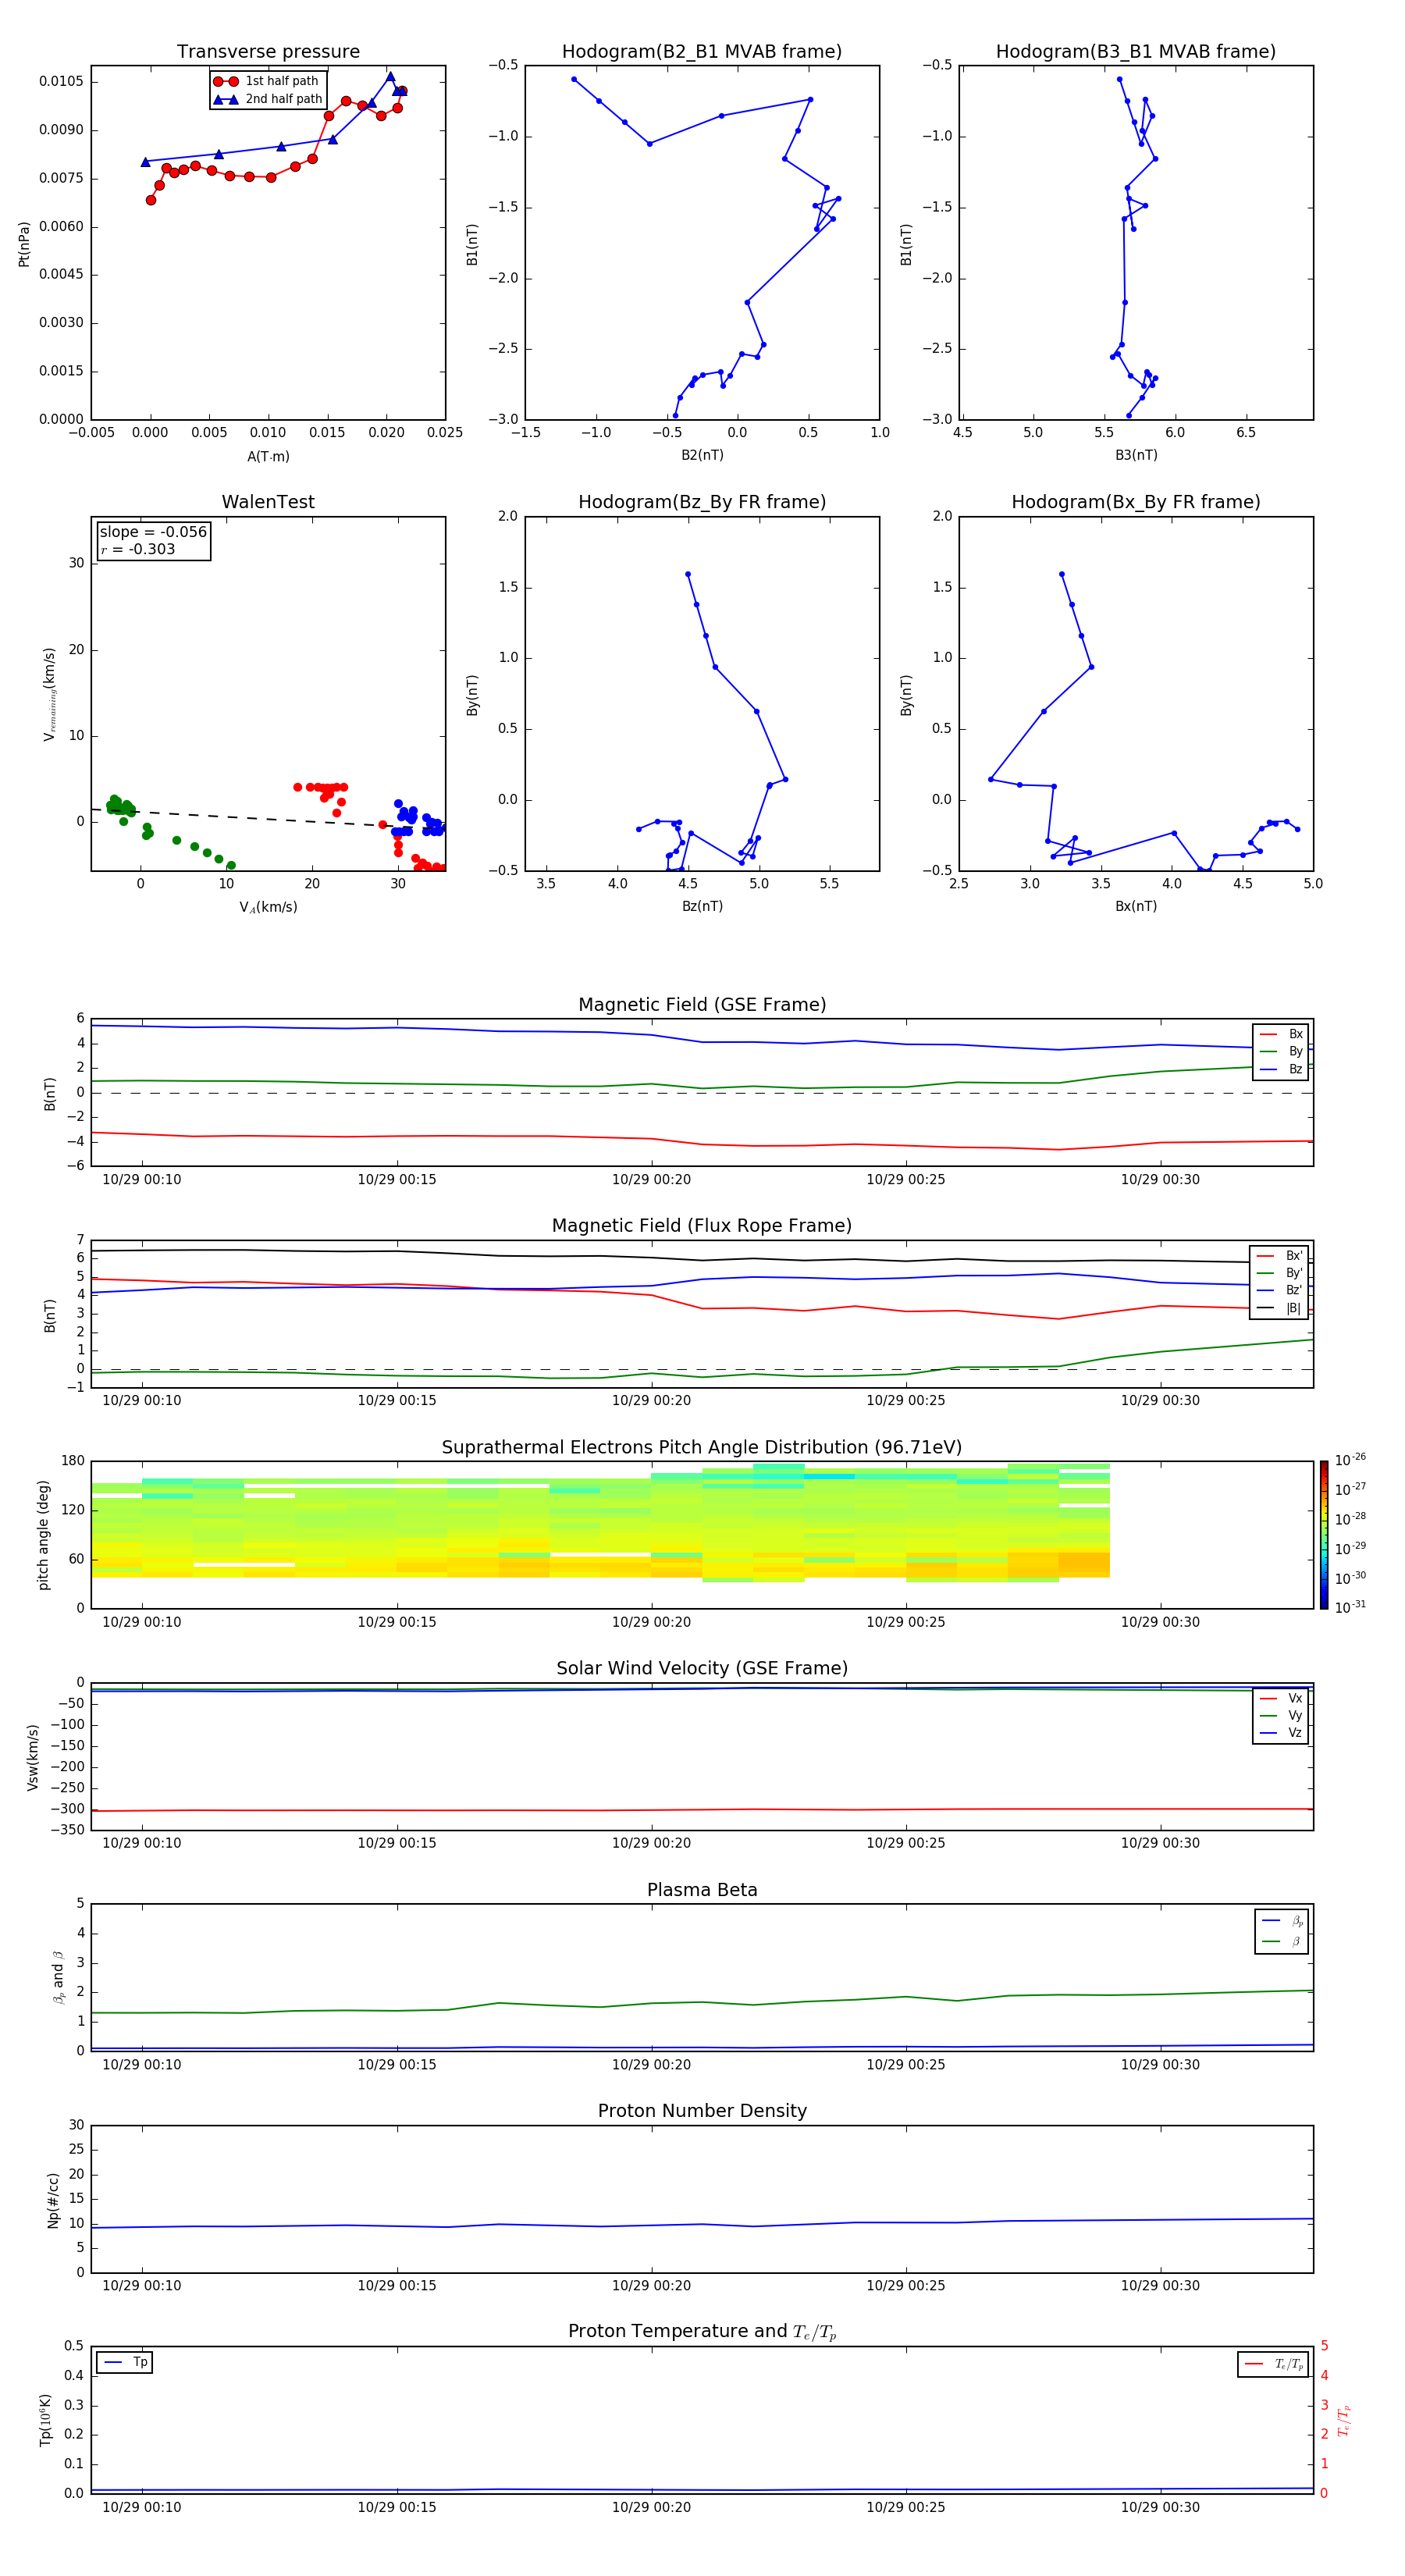
Task: Click 'VA(km/s)' x-axis label in WalenTest
Action: point(268,907)
